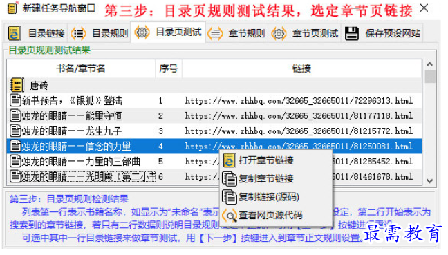Screen dimensions: 448x255
Task: Click the 打开章节链接 browser icon in menu
Action: [230, 160]
